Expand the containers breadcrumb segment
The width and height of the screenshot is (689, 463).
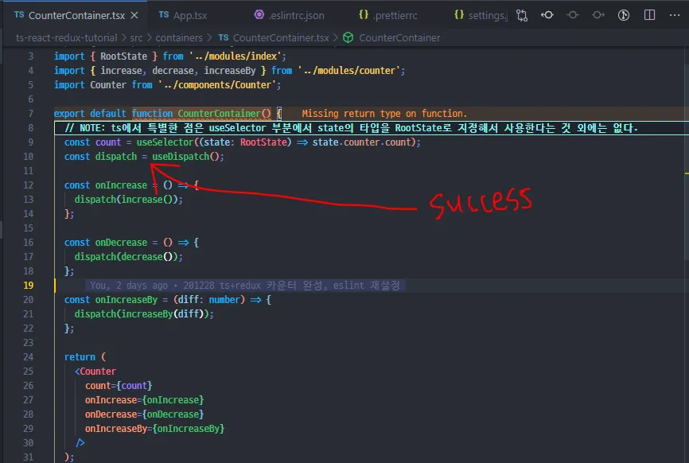click(x=179, y=37)
